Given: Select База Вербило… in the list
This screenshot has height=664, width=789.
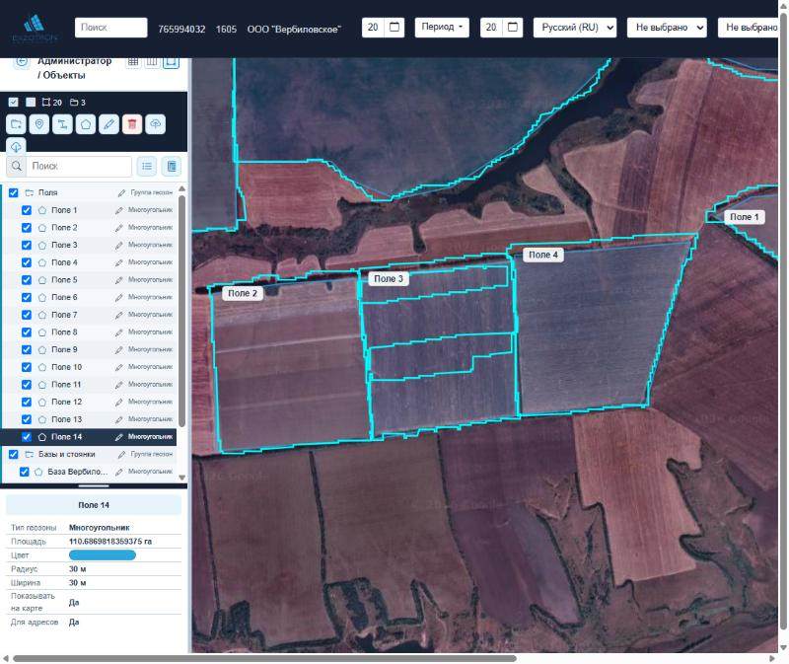Looking at the screenshot, I should tap(78, 473).
